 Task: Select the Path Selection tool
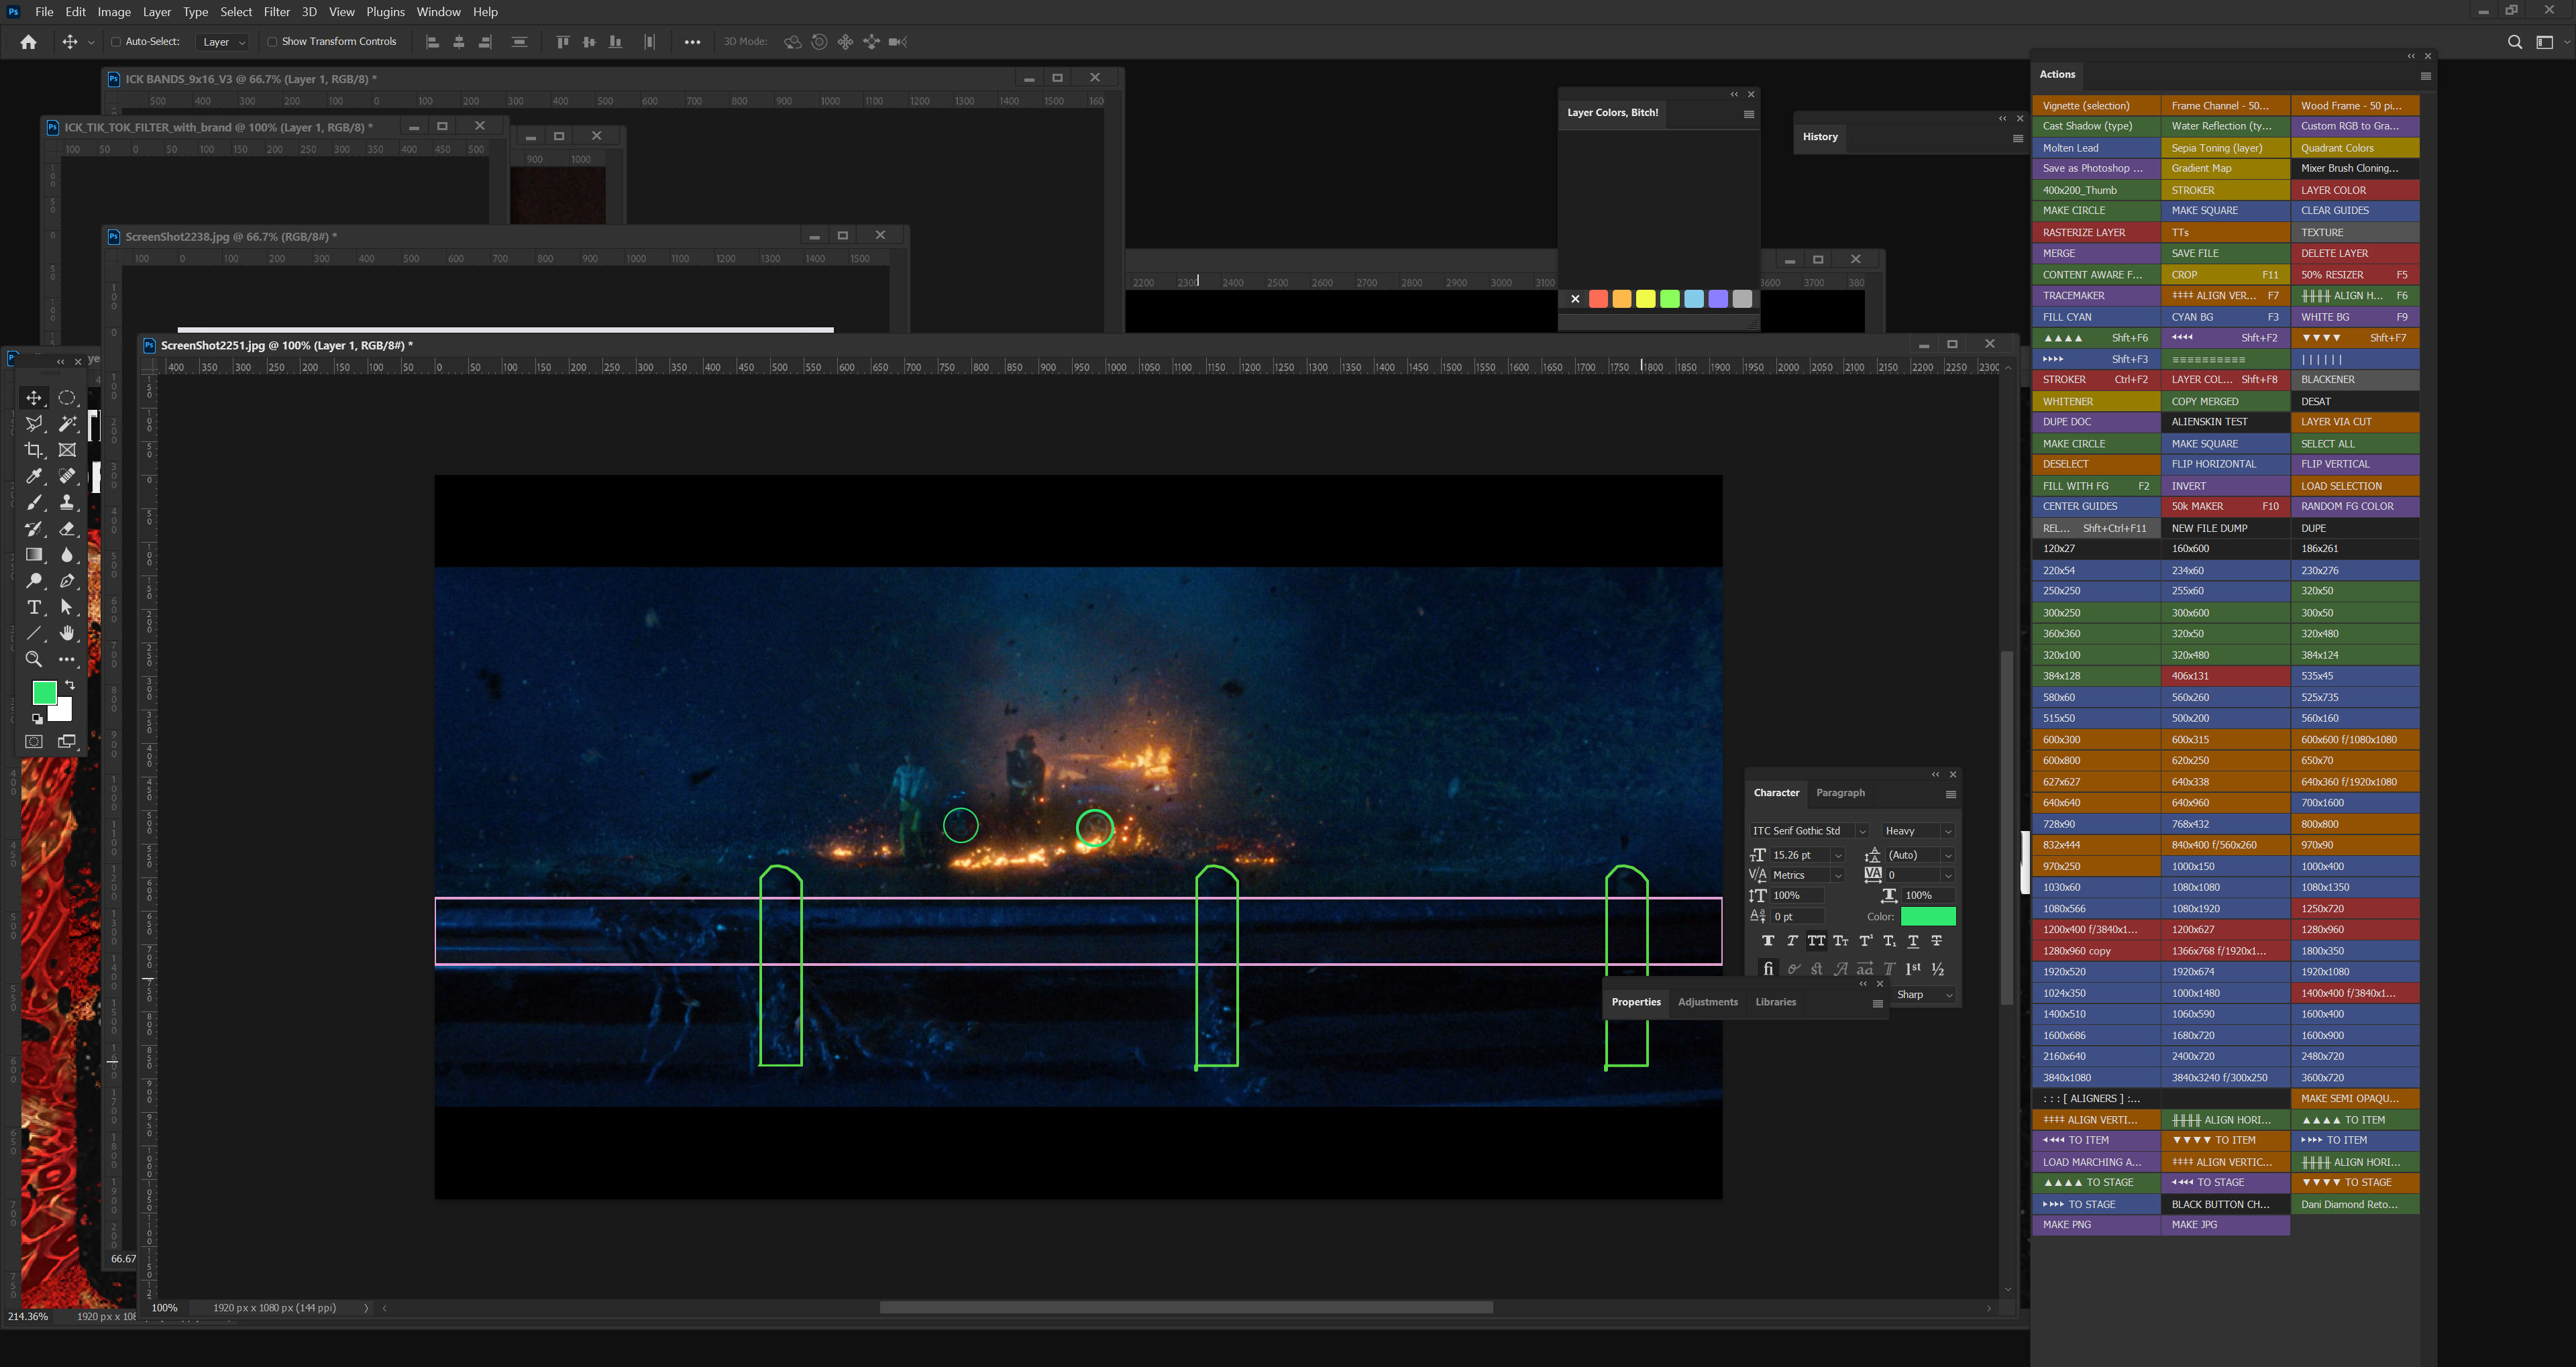point(67,607)
